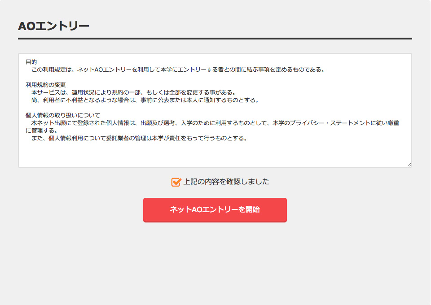The image size is (431, 305).
Task: Click the line starting この利用規定は
Action: click(x=178, y=70)
